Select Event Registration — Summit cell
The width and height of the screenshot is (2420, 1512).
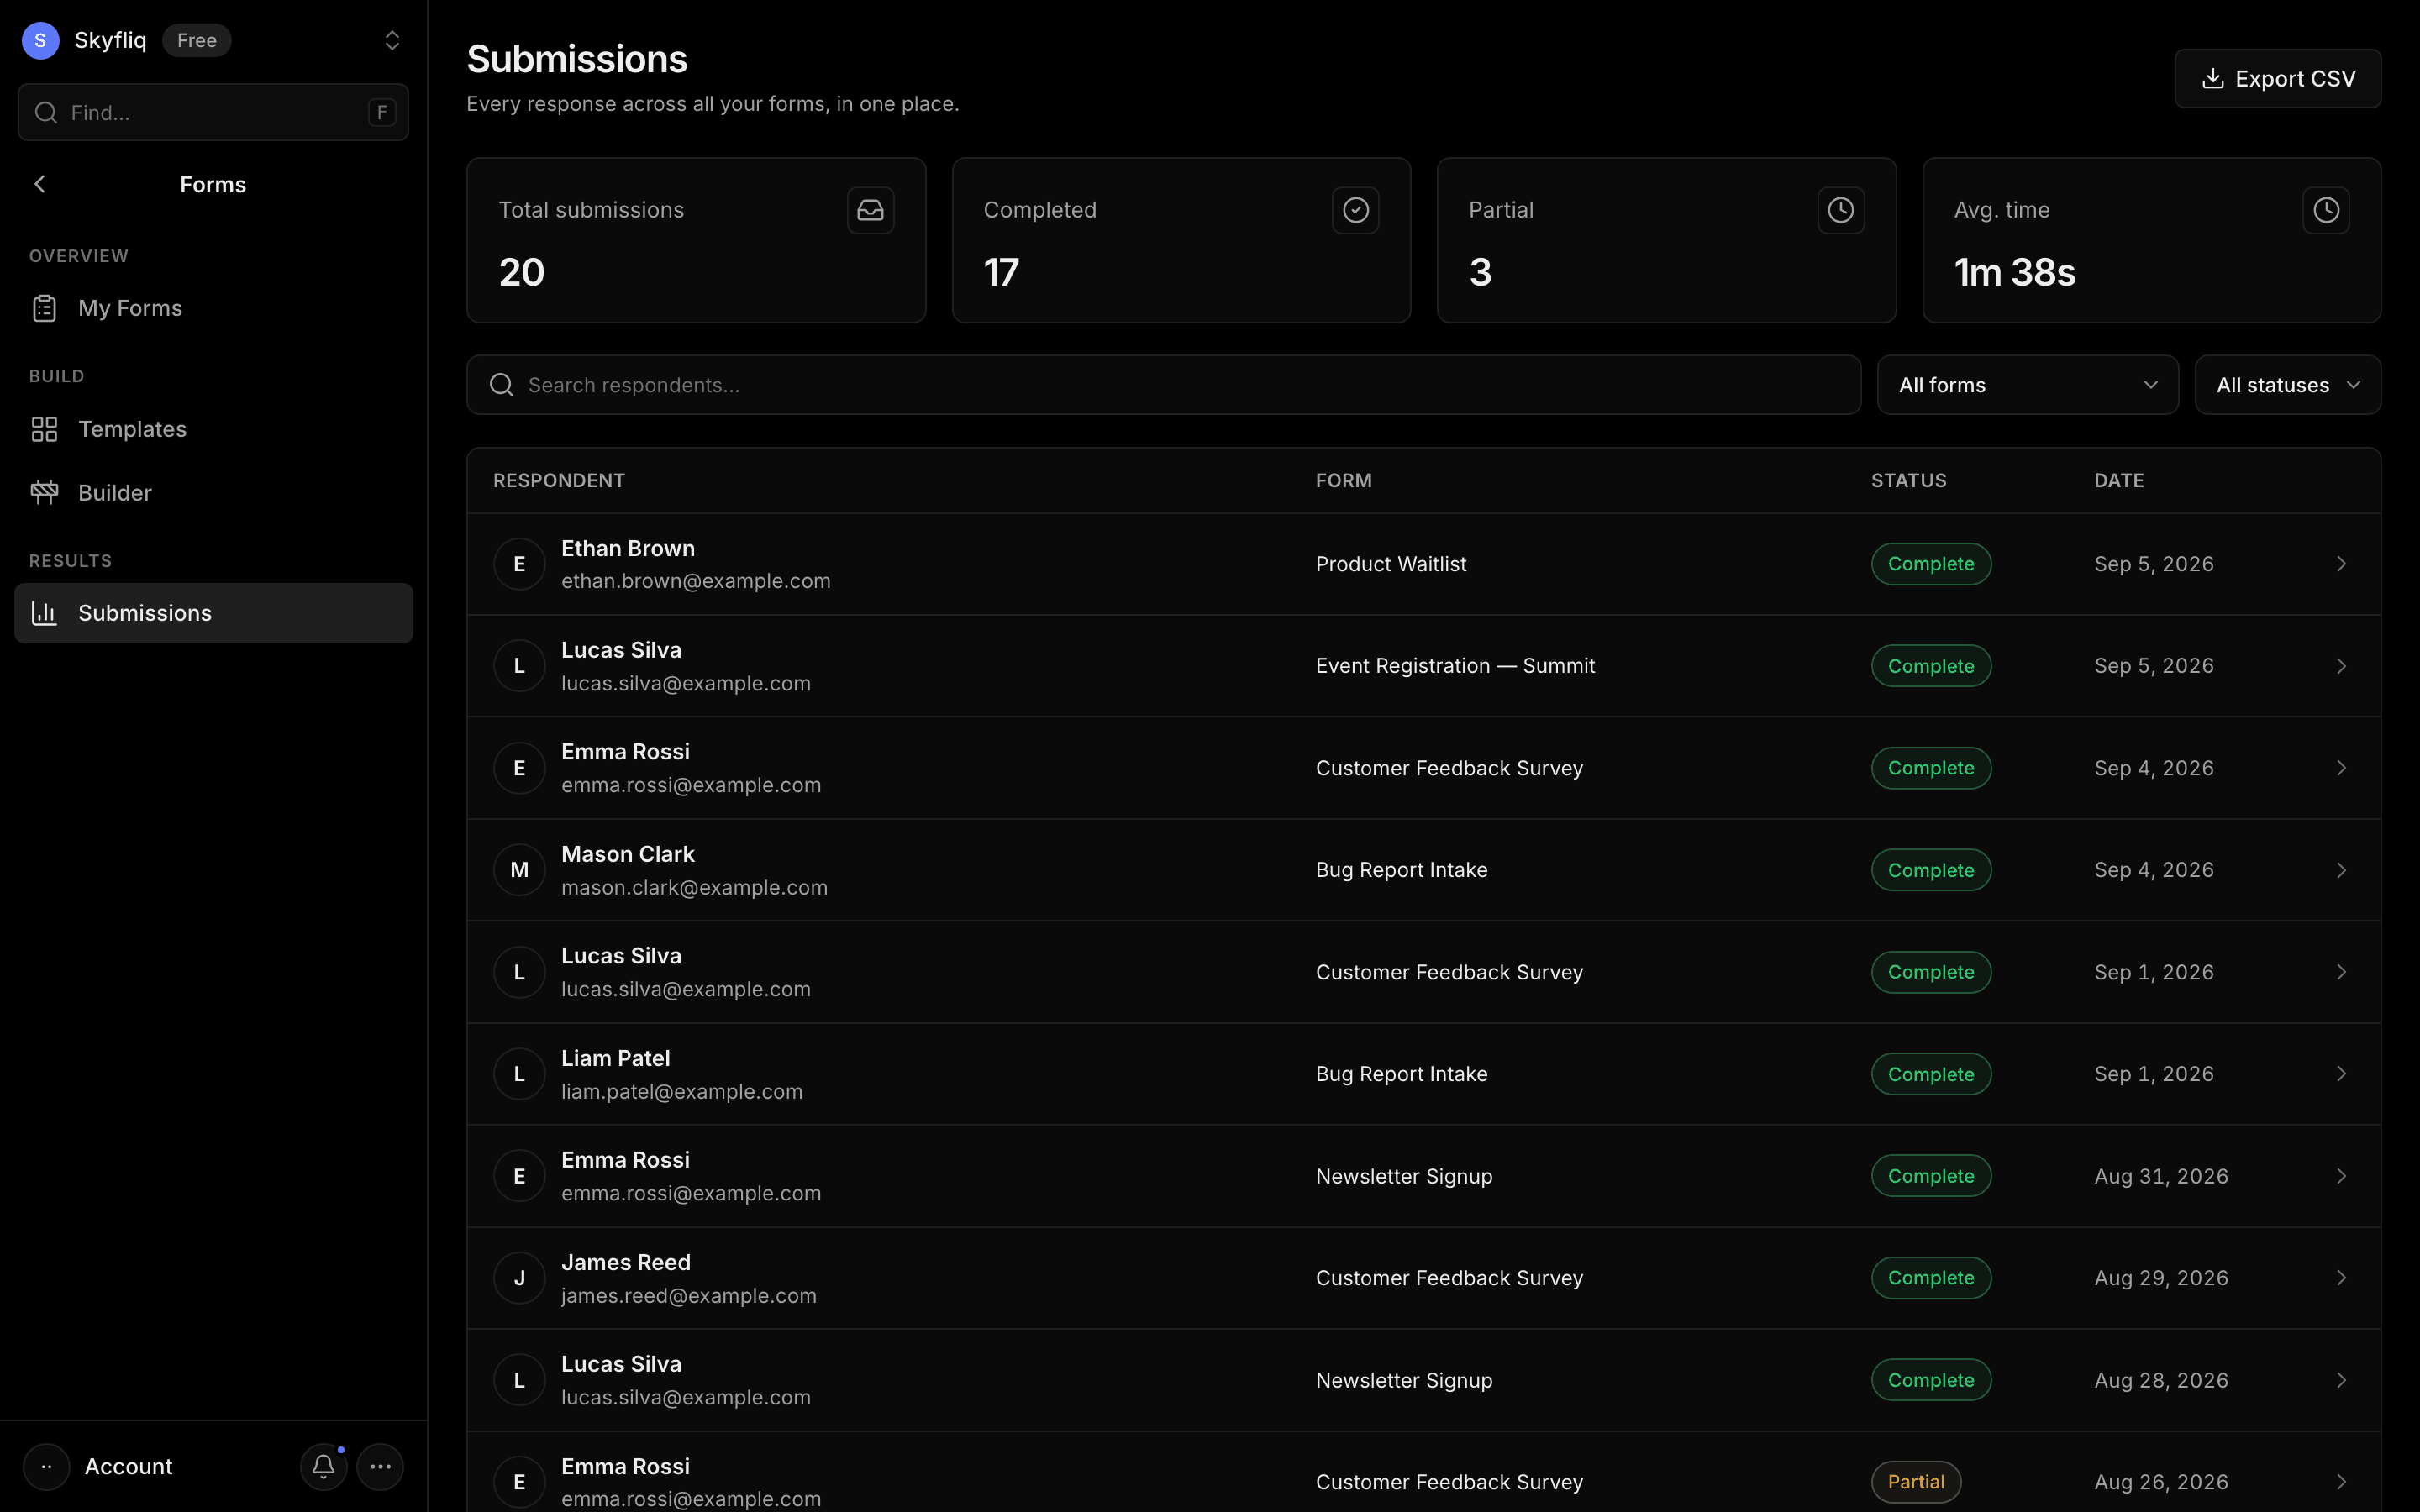1455,666
